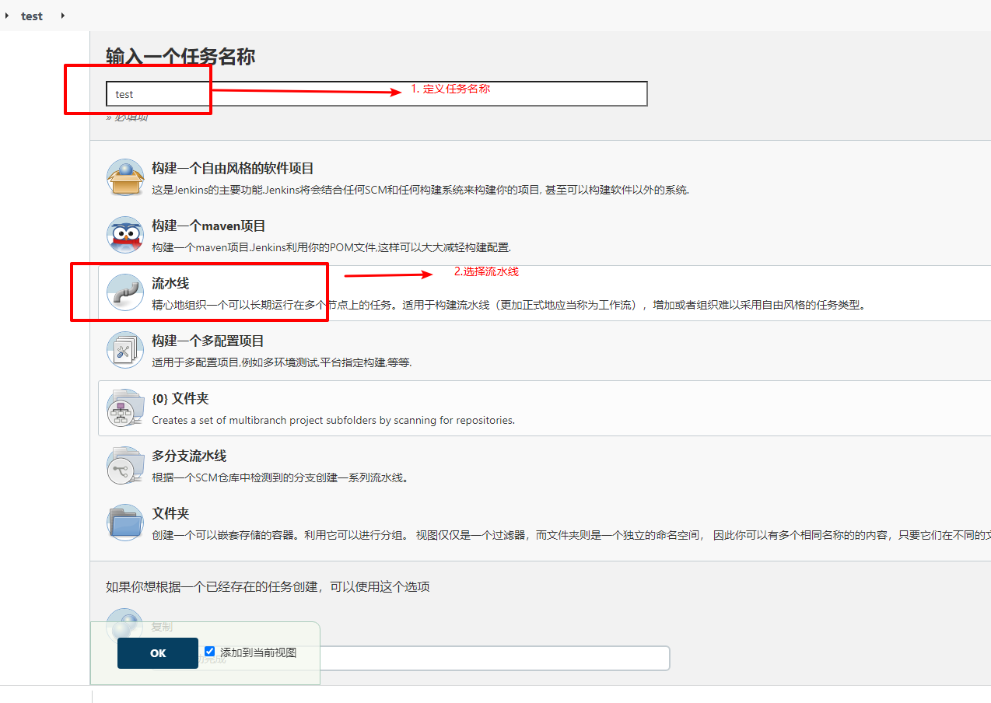Click the task name input field
The height and width of the screenshot is (703, 991).
376,93
